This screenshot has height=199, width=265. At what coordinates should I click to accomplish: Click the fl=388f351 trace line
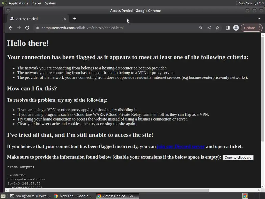(17, 175)
